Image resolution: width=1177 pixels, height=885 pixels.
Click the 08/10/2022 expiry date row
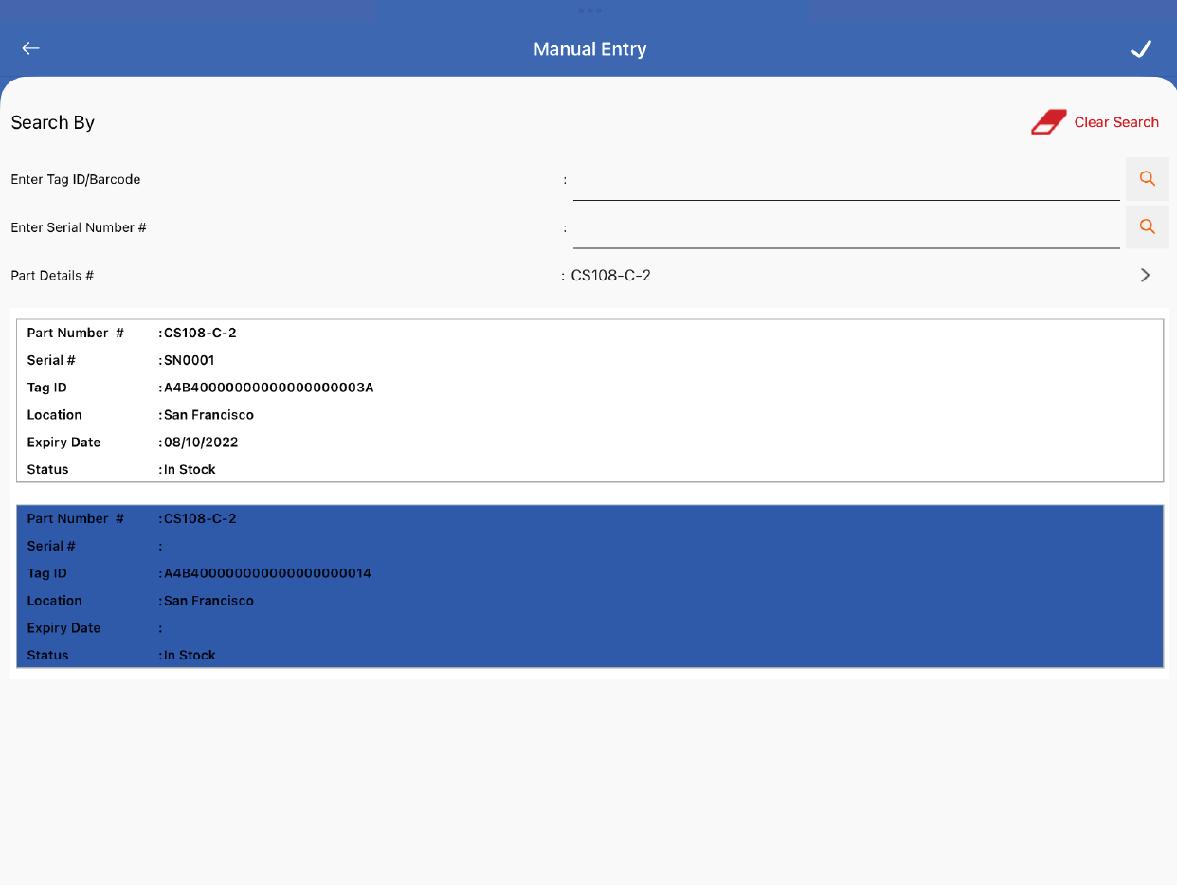click(x=201, y=442)
